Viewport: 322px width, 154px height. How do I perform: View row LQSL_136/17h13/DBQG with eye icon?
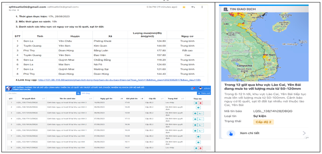tap(195, 119)
